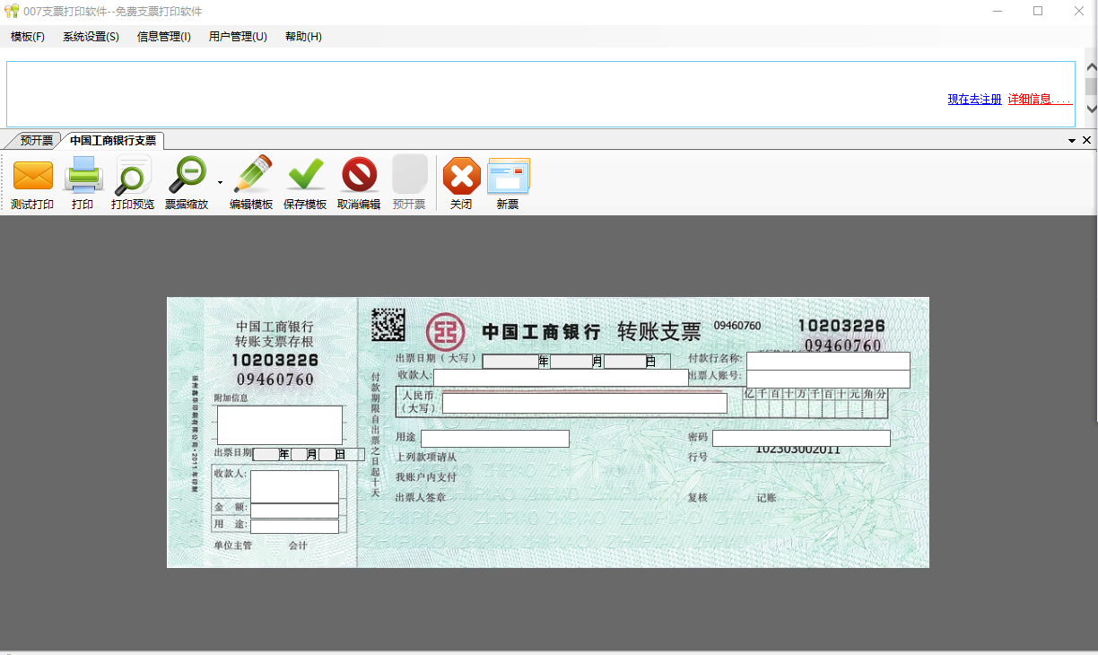Click the 会计 label on the stub
The width and height of the screenshot is (1098, 655).
[298, 545]
